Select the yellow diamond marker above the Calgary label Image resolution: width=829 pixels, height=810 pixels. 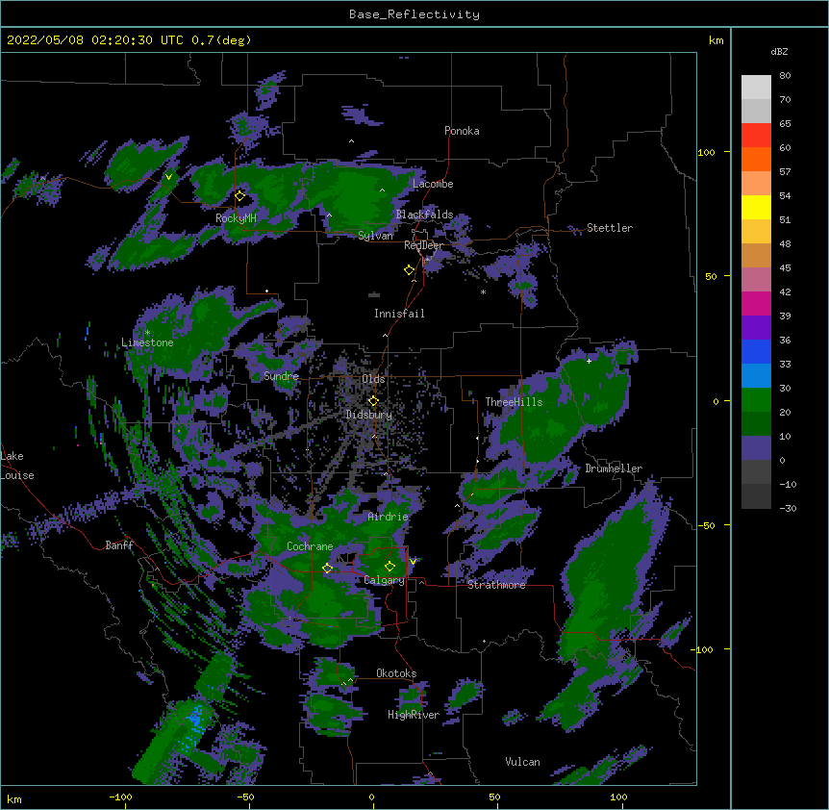click(389, 567)
